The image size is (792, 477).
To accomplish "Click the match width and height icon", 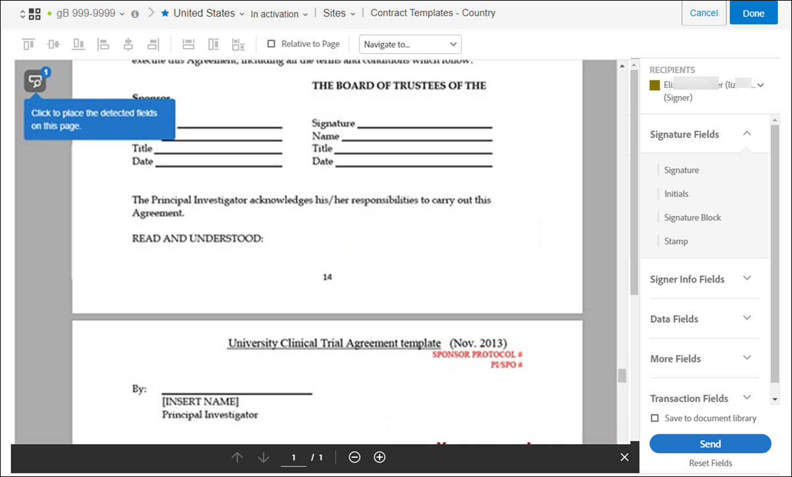I will [239, 44].
